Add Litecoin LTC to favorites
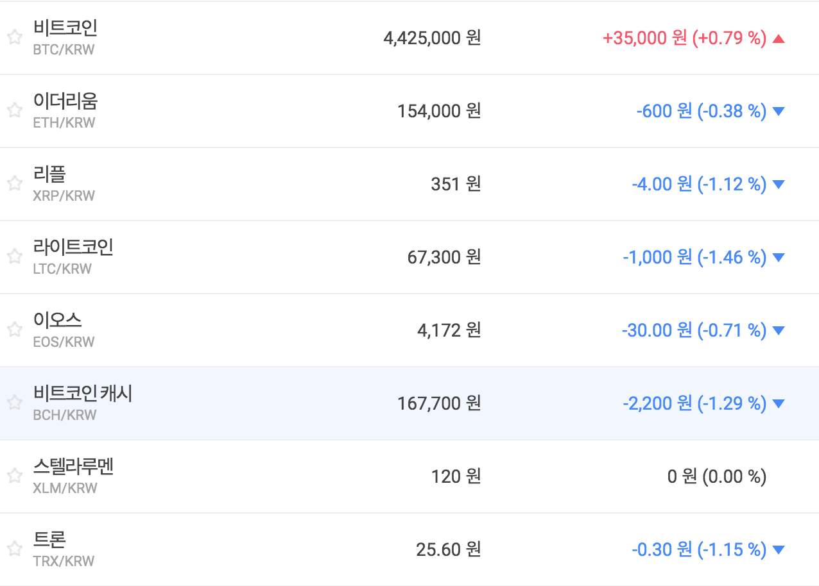The width and height of the screenshot is (819, 586). click(x=15, y=256)
